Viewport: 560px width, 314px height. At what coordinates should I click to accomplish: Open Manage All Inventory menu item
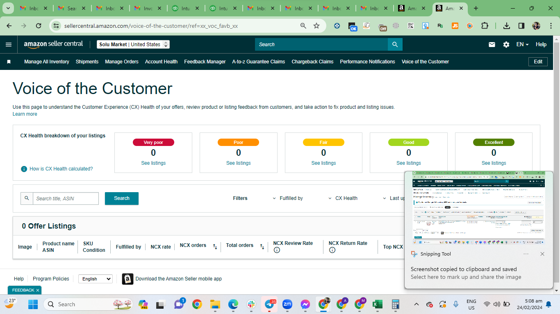pos(47,62)
